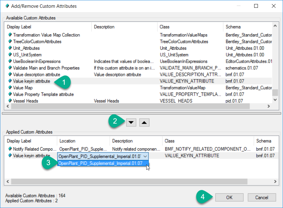Sort available list by Display Label header
Screen dimensions: 283x208
point(19,27)
